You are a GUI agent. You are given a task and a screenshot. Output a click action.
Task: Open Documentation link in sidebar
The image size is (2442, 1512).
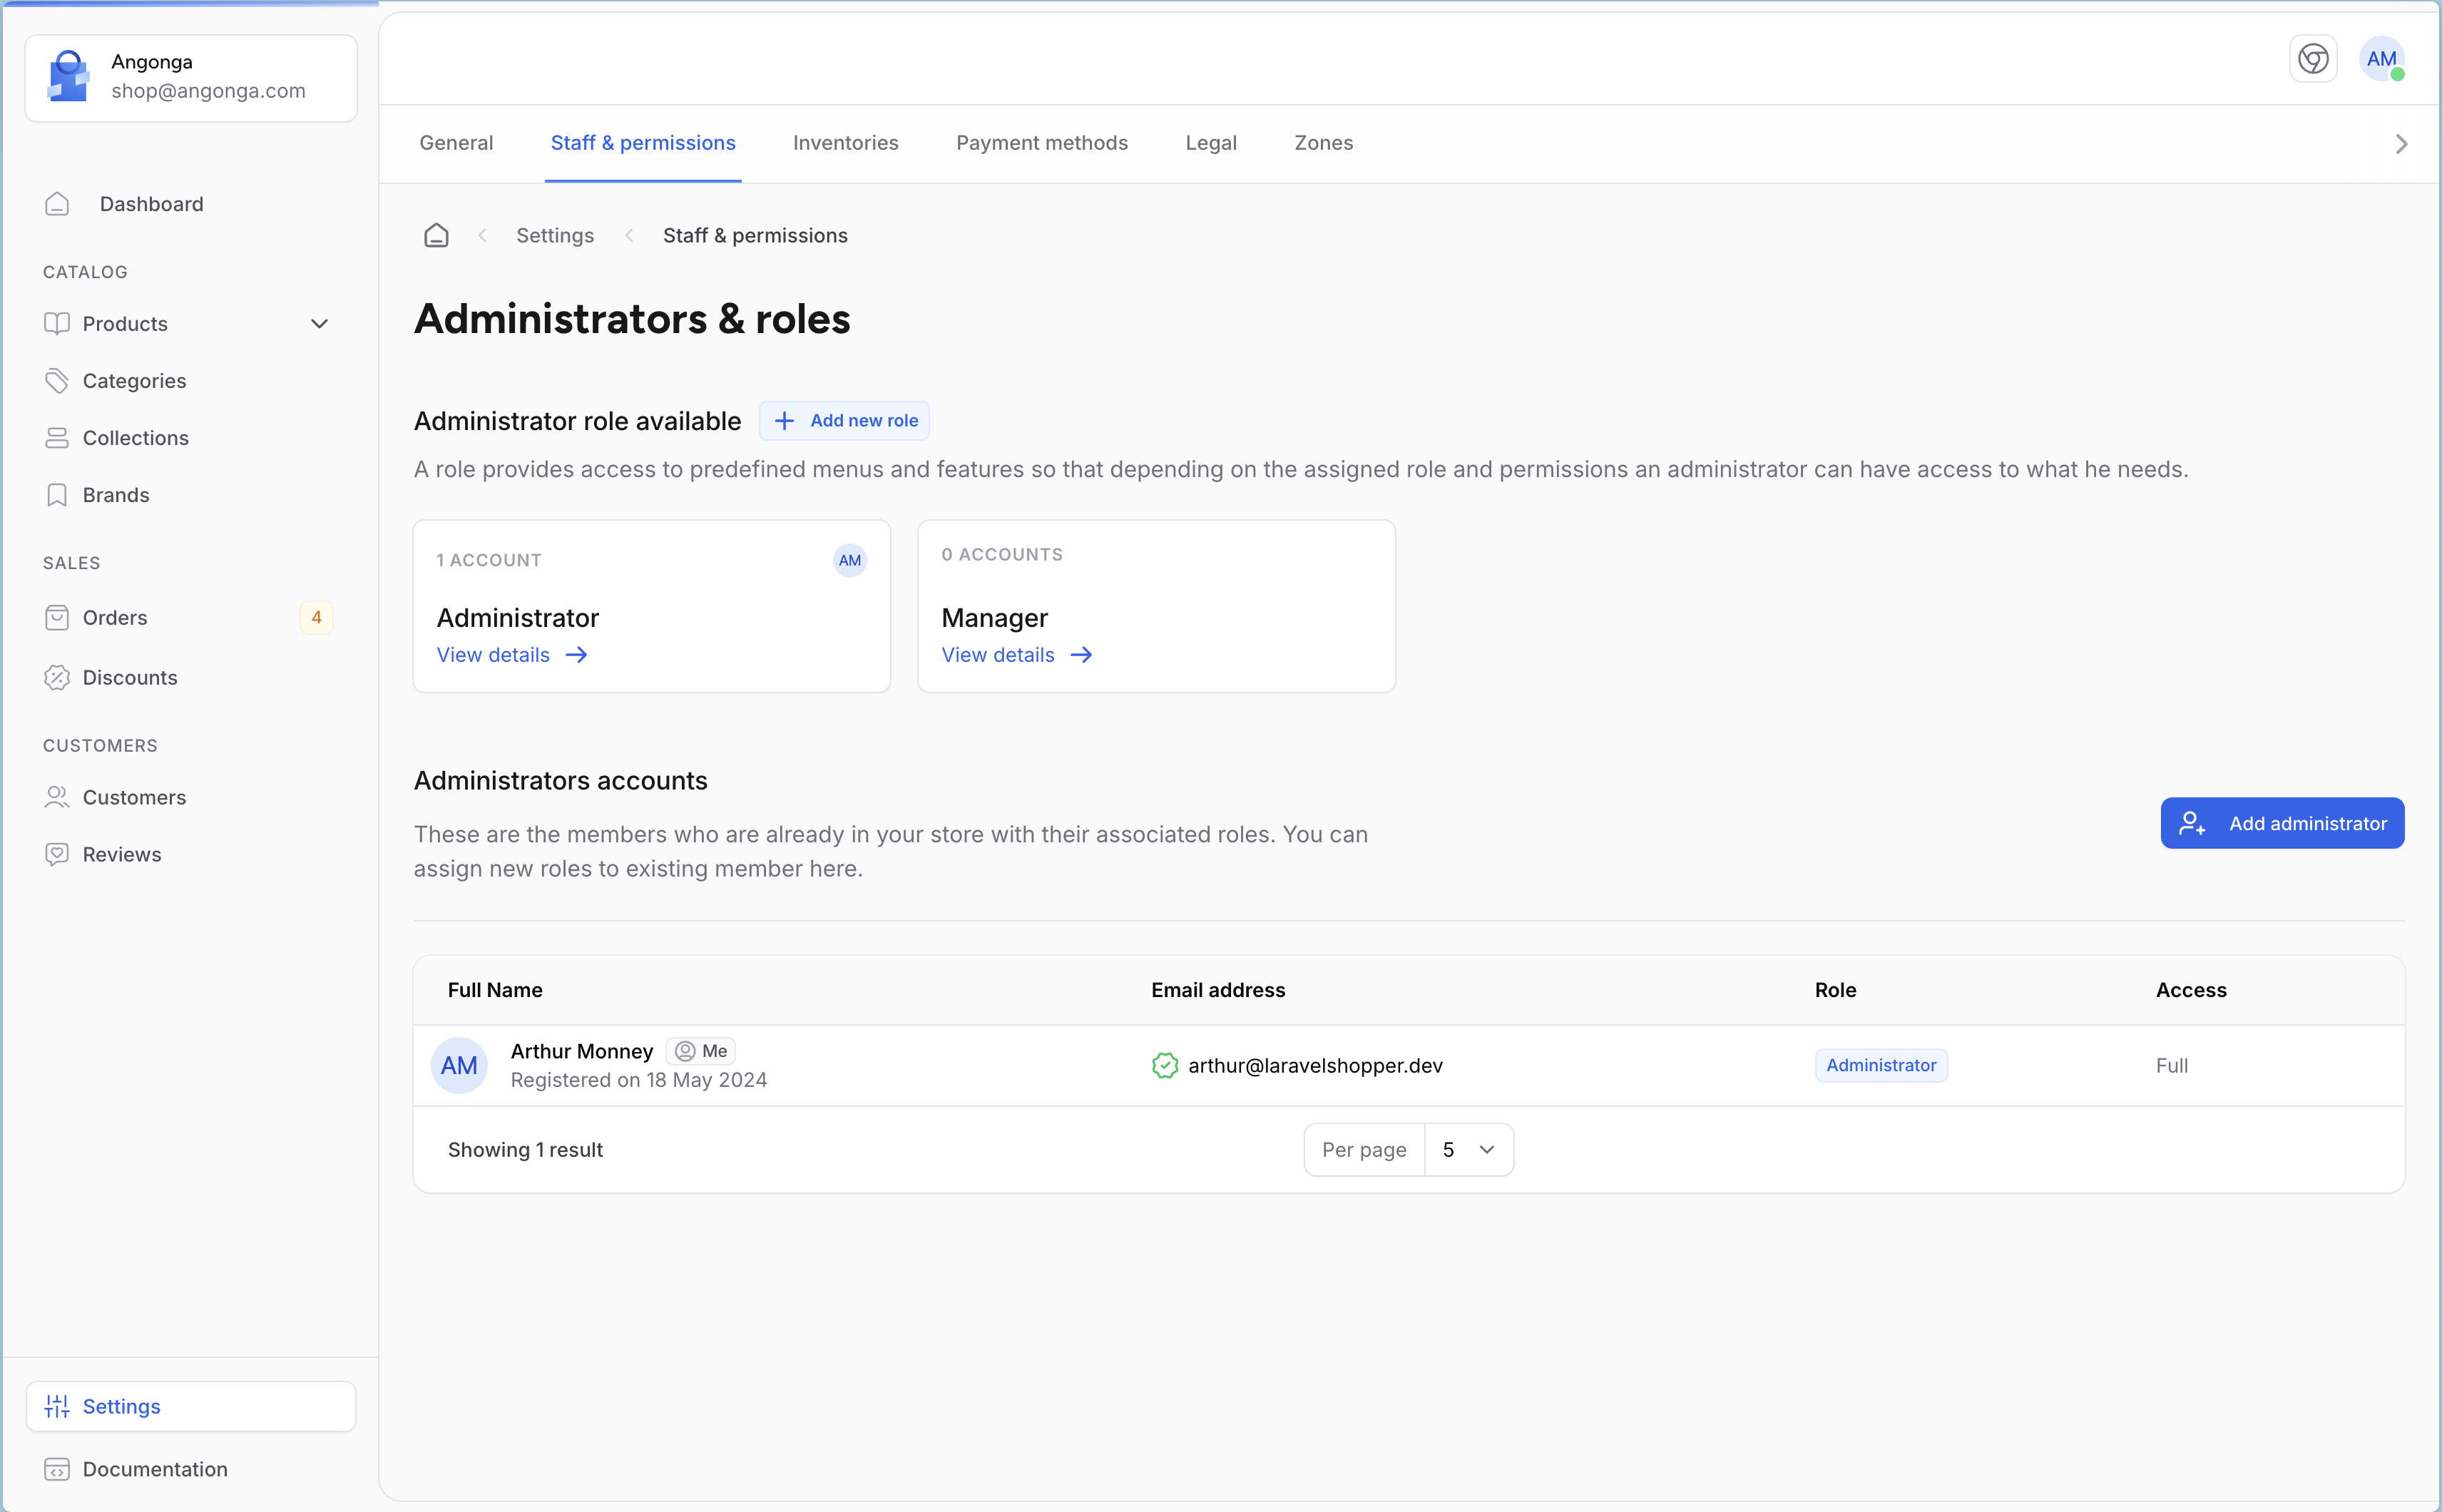tap(154, 1469)
